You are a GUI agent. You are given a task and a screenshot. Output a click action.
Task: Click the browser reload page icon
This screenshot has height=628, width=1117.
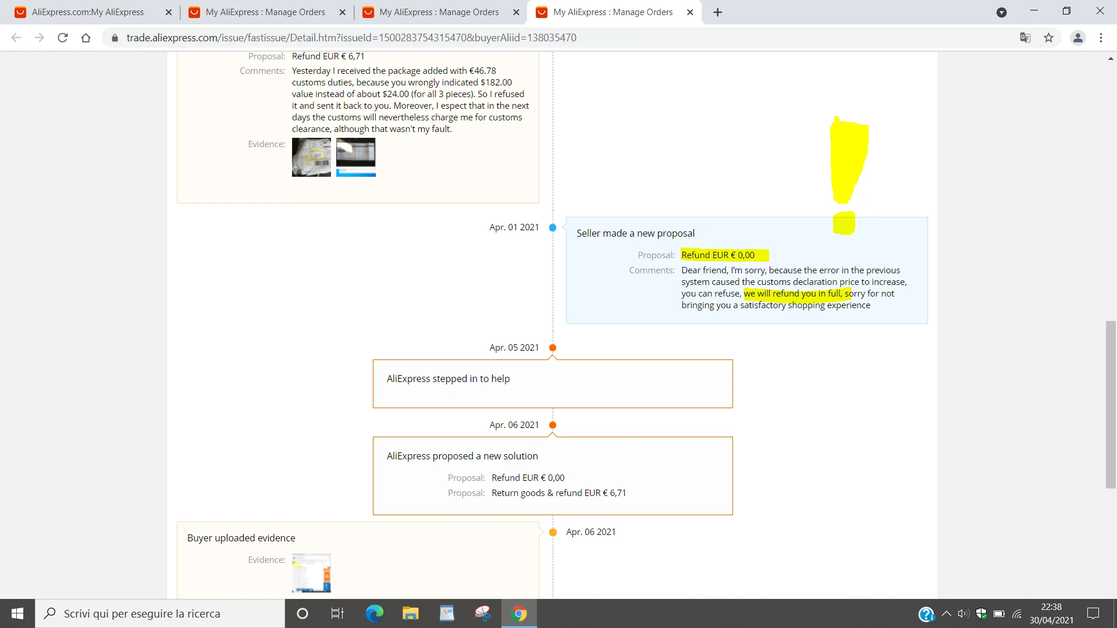tap(63, 38)
